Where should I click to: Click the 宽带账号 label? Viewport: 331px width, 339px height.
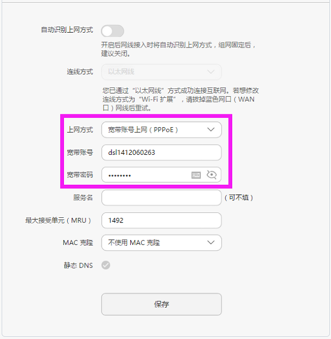[79, 153]
